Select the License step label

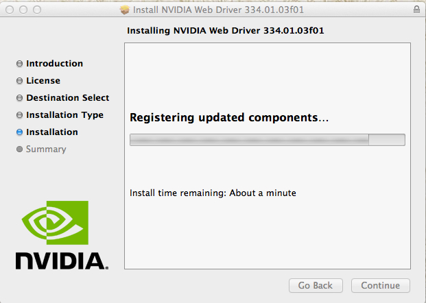43,81
